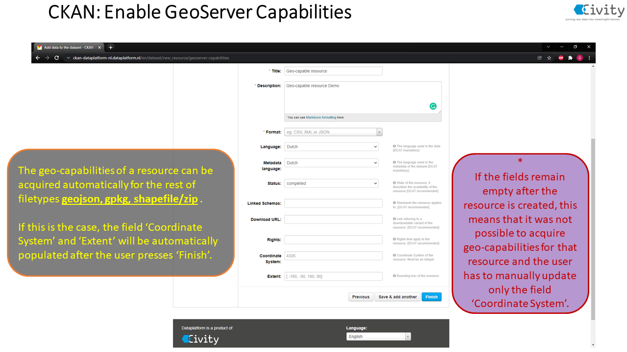Open the tab search chevron

point(548,47)
